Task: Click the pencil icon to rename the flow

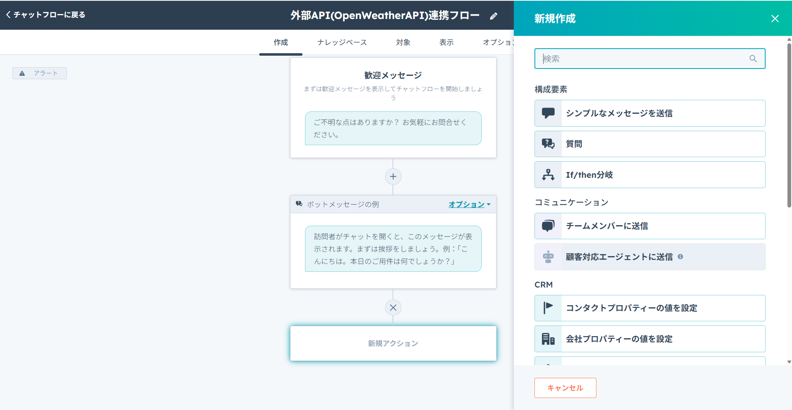Action: click(494, 16)
